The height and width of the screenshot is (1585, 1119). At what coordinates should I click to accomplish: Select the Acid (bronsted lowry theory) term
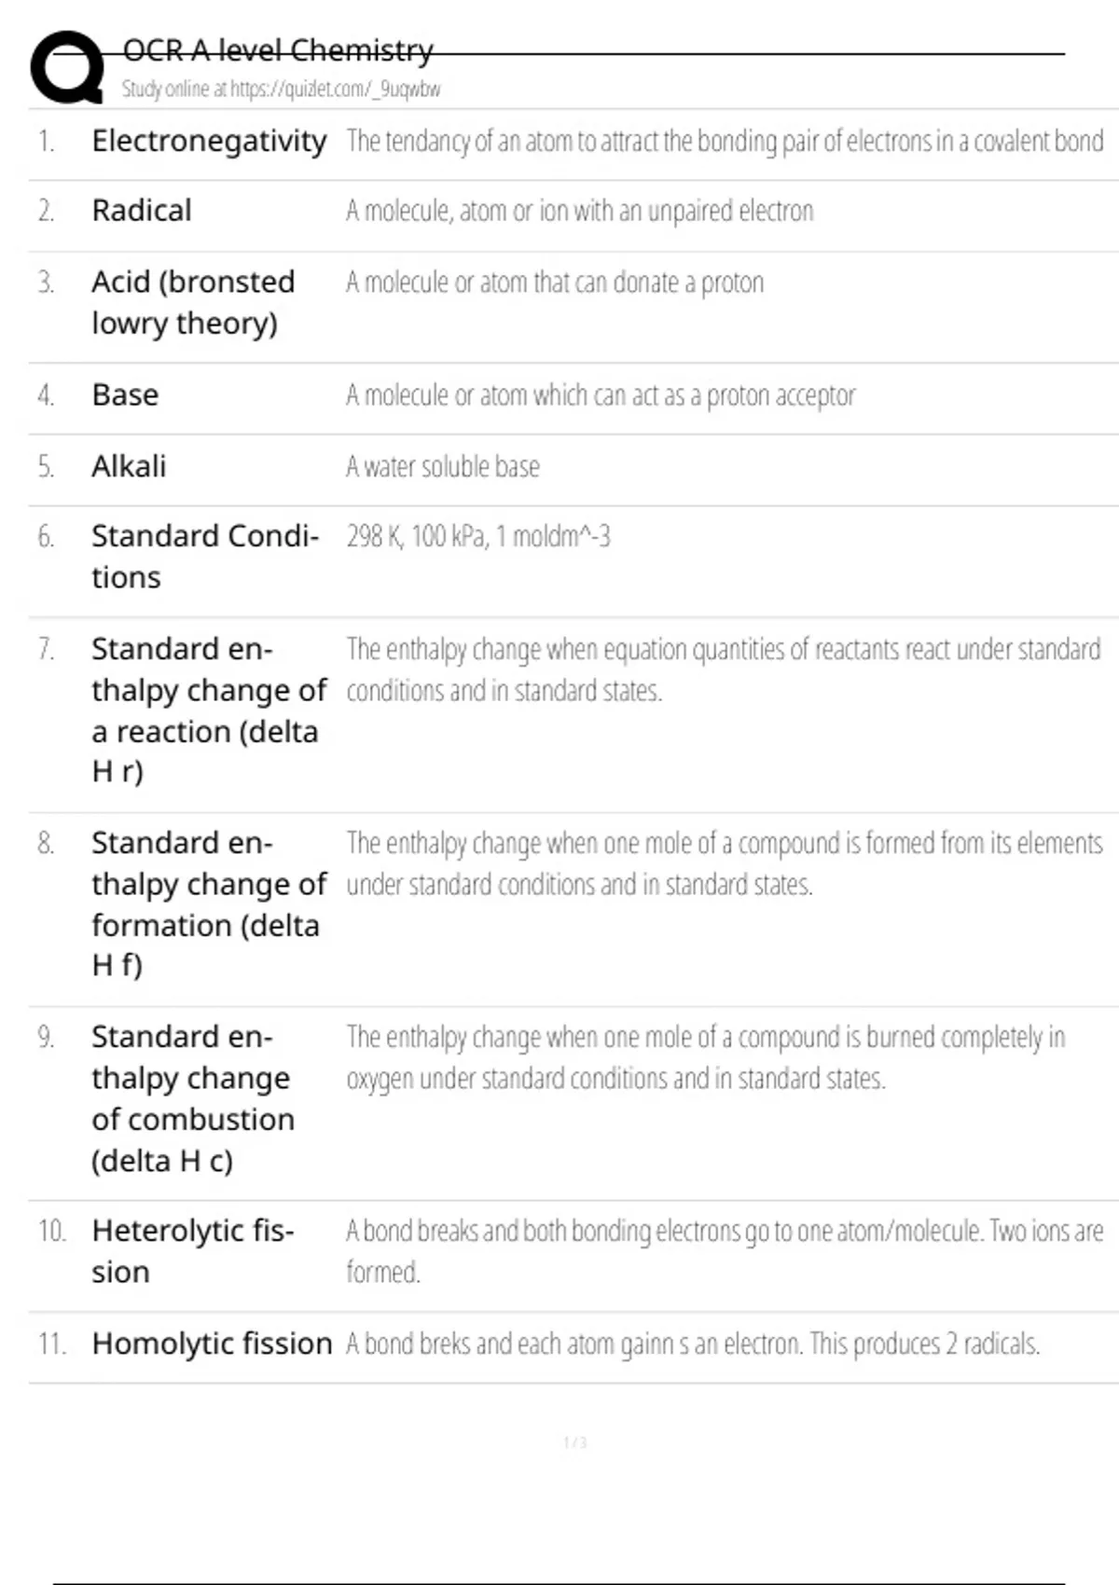click(x=193, y=302)
